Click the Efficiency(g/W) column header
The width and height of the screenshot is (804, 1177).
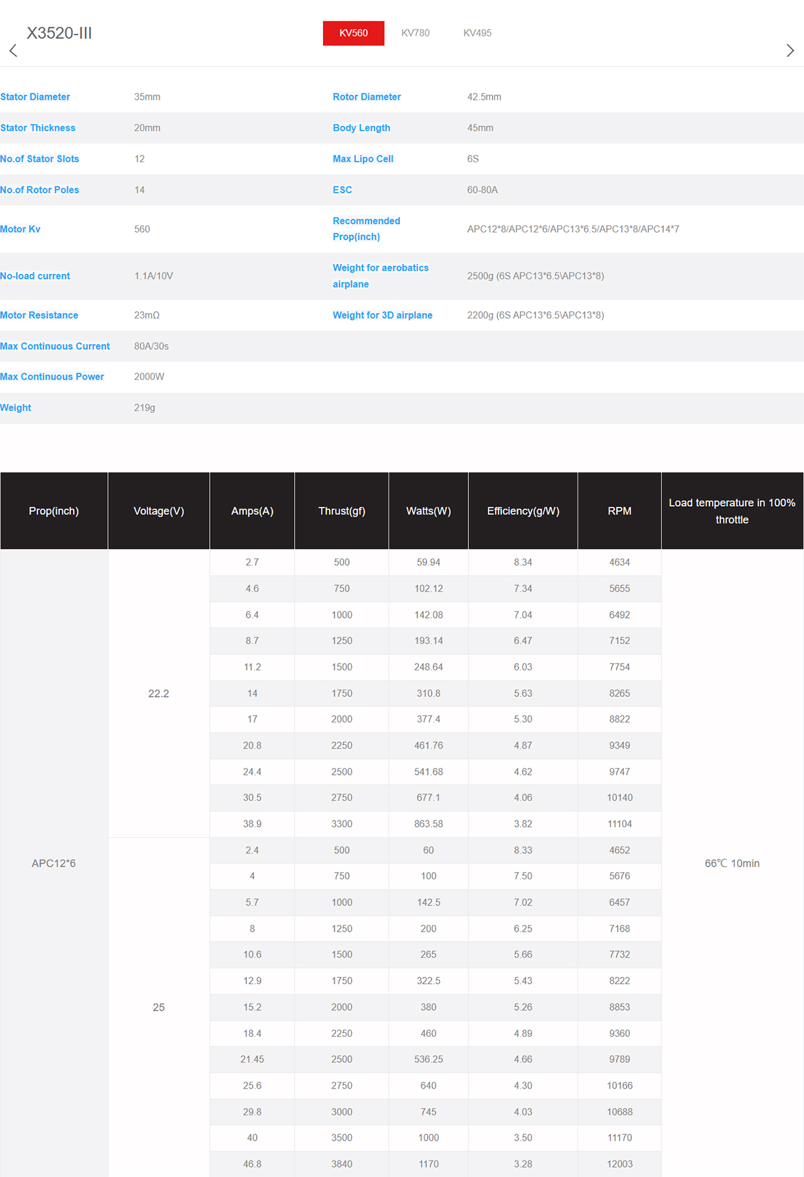coord(523,511)
